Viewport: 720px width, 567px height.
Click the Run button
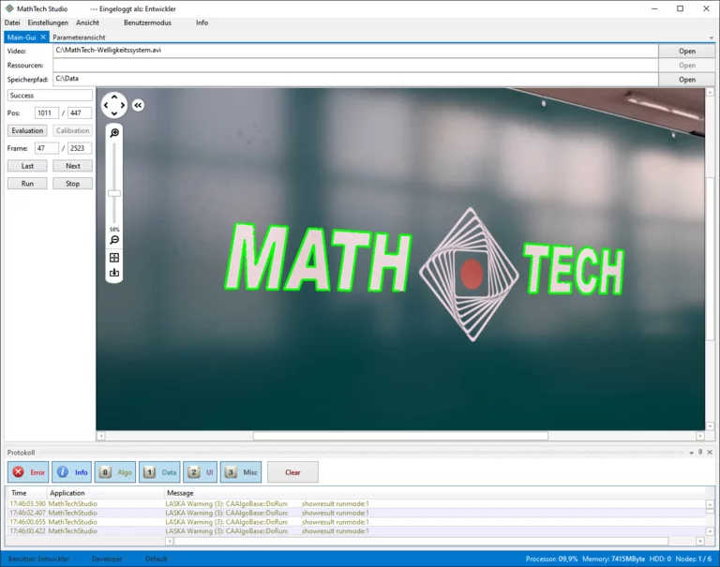click(27, 183)
